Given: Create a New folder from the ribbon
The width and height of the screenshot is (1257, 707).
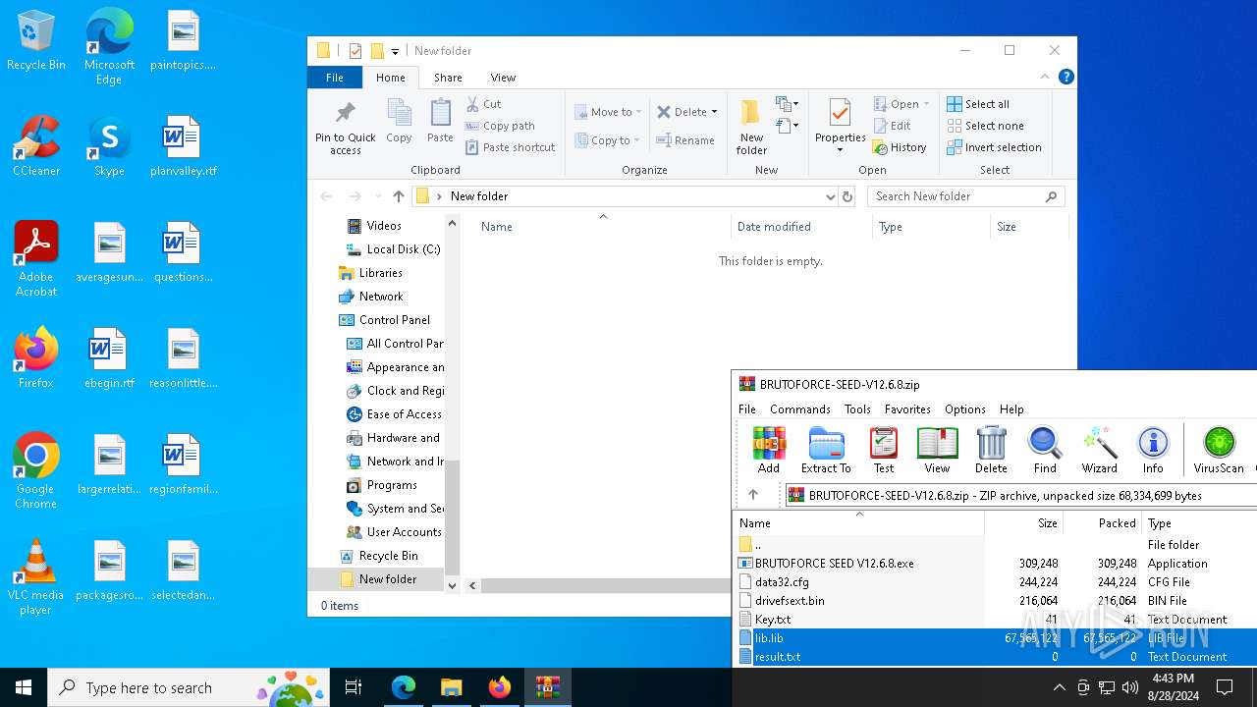Looking at the screenshot, I should coord(751,127).
